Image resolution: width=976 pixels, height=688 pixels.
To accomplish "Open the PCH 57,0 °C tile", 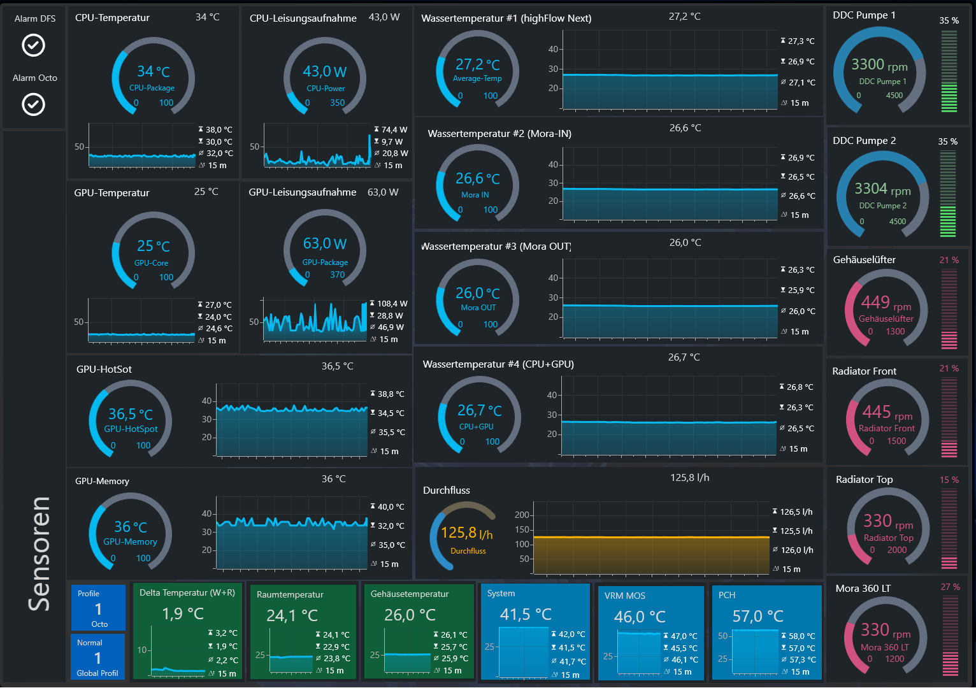I will (x=767, y=633).
